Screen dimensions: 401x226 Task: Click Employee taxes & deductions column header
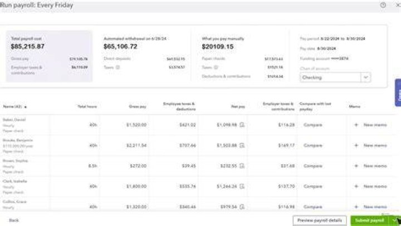click(179, 106)
